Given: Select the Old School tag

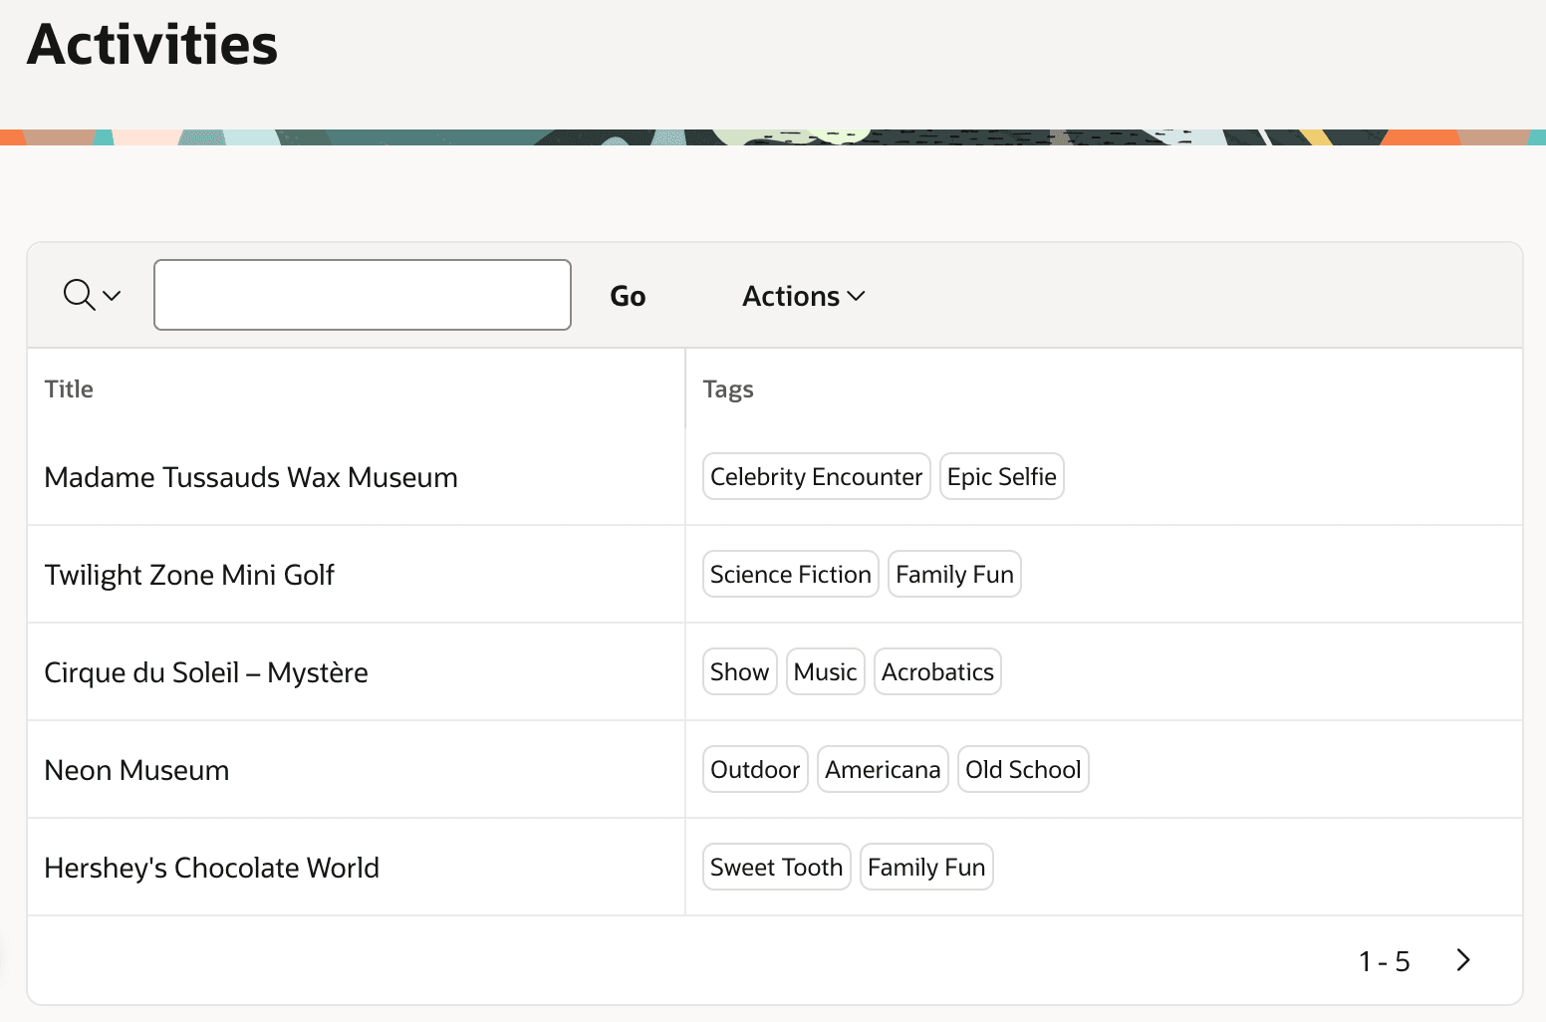Looking at the screenshot, I should click(x=1023, y=769).
